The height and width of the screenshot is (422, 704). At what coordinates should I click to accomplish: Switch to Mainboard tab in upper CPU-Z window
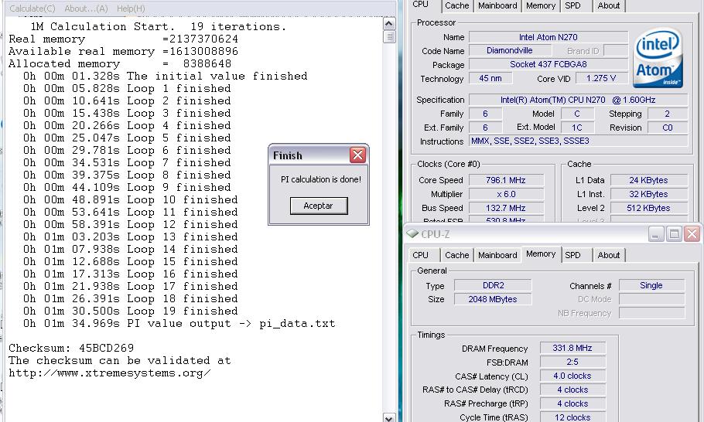(x=497, y=6)
